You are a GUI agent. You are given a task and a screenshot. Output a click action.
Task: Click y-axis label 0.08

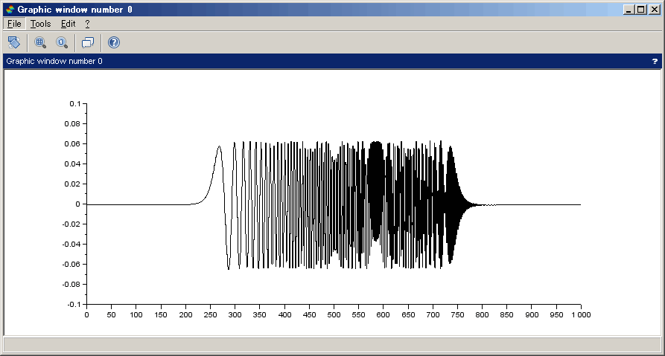pyautogui.click(x=72, y=123)
